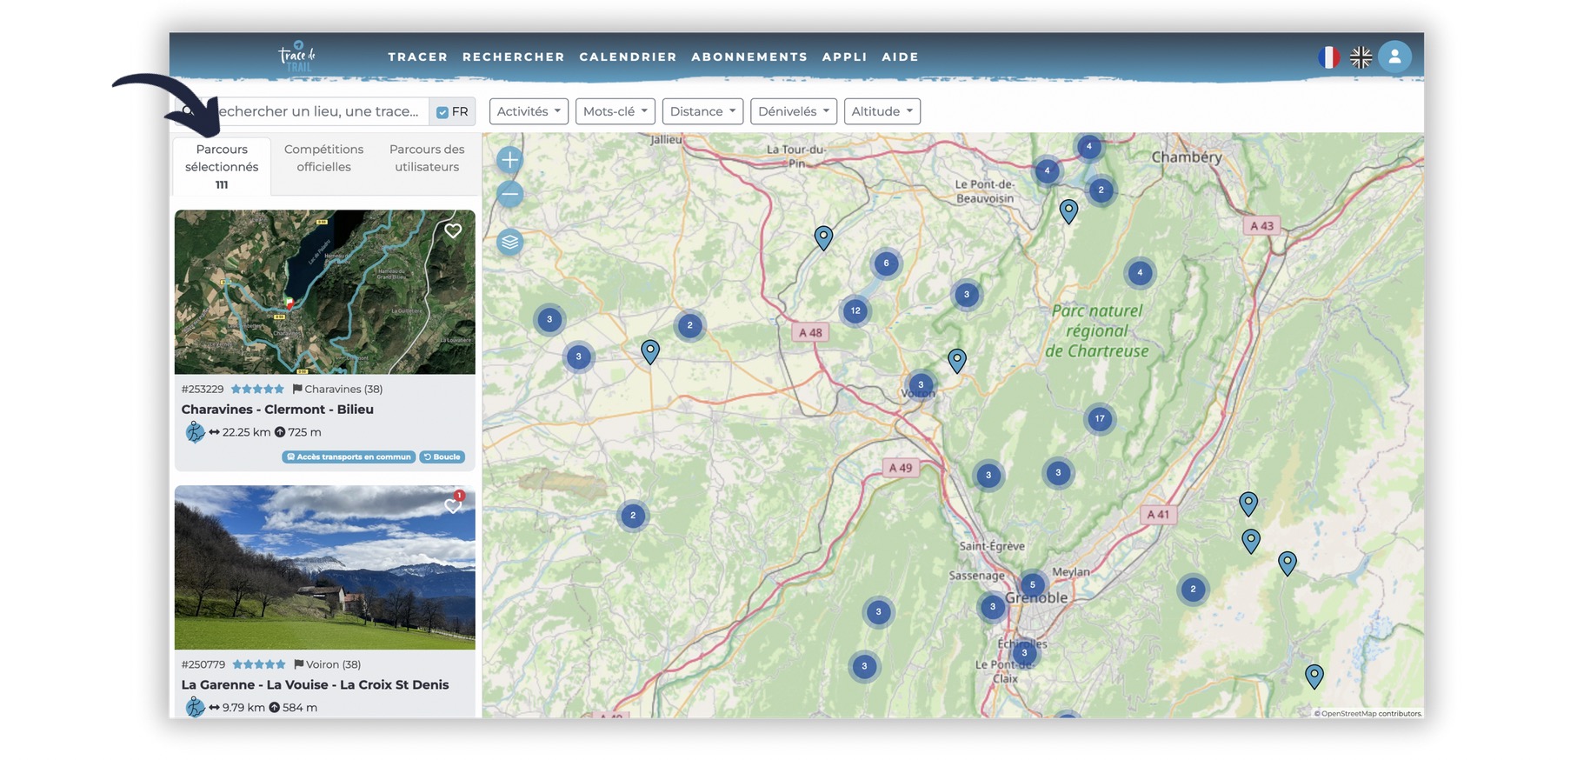Open the CALENDRIER menu item
1577x760 pixels.
coord(628,57)
